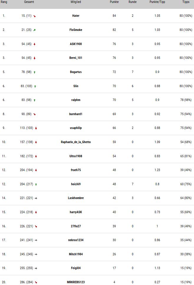Click the grey sideways arrow in Laskhombre's row
Image resolution: width=194 pixels, height=285 pixels.
click(36, 198)
